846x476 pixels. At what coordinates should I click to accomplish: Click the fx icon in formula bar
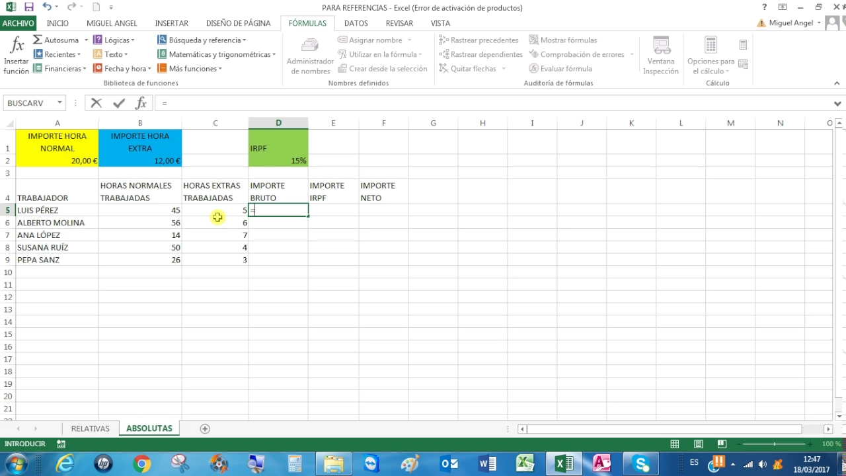coord(141,103)
